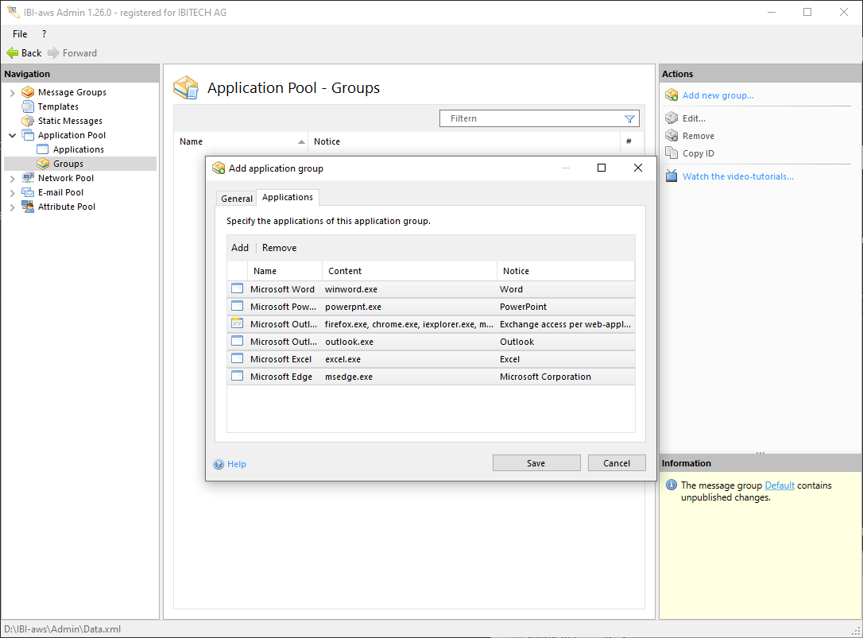Screen dimensions: 863x638
Task: Click the Static Messages icon
Action: pos(28,121)
